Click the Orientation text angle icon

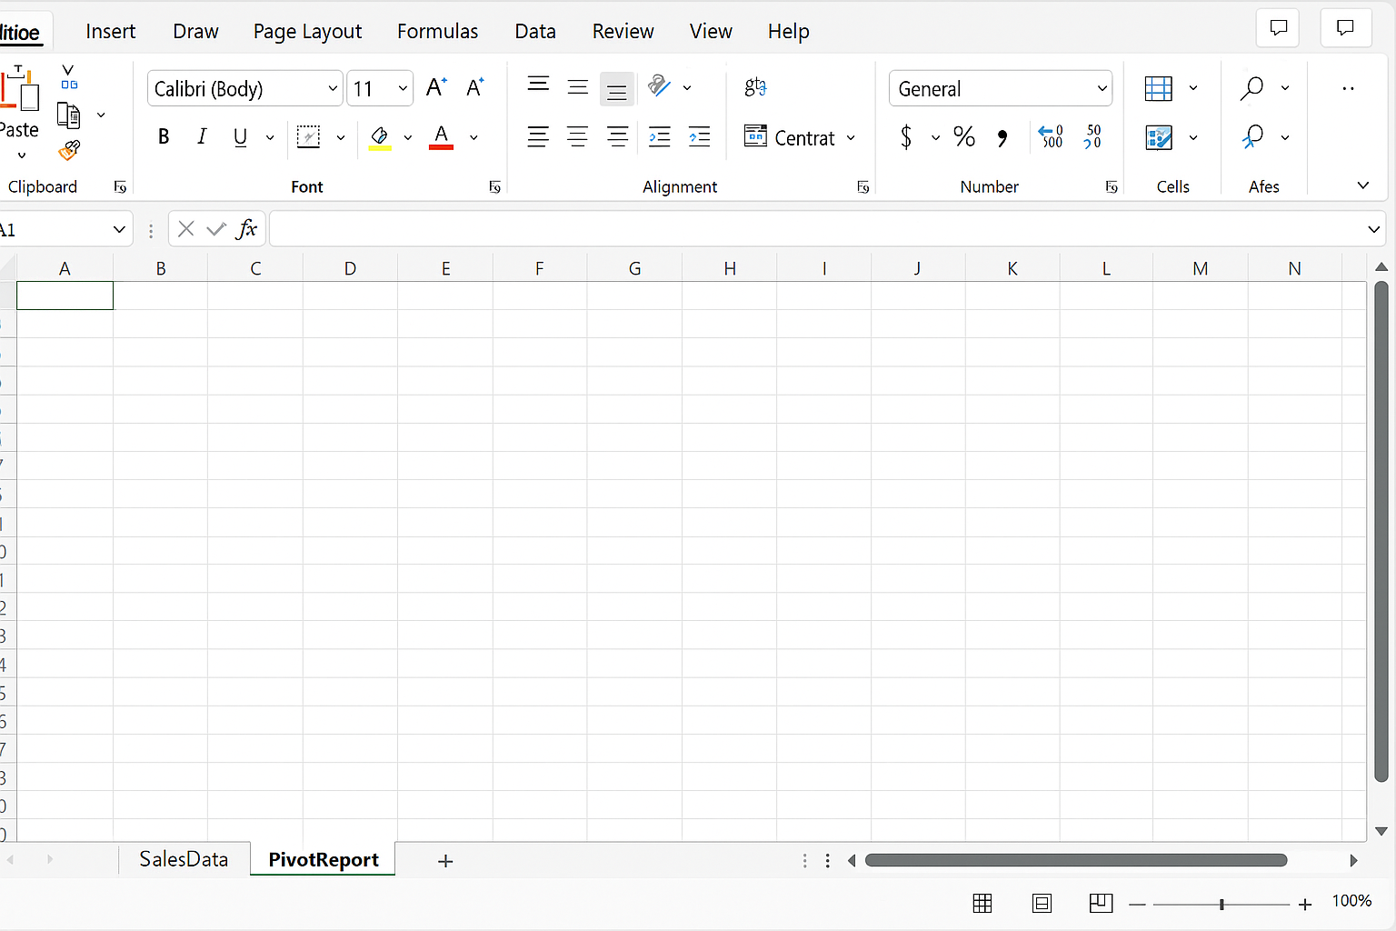point(659,86)
